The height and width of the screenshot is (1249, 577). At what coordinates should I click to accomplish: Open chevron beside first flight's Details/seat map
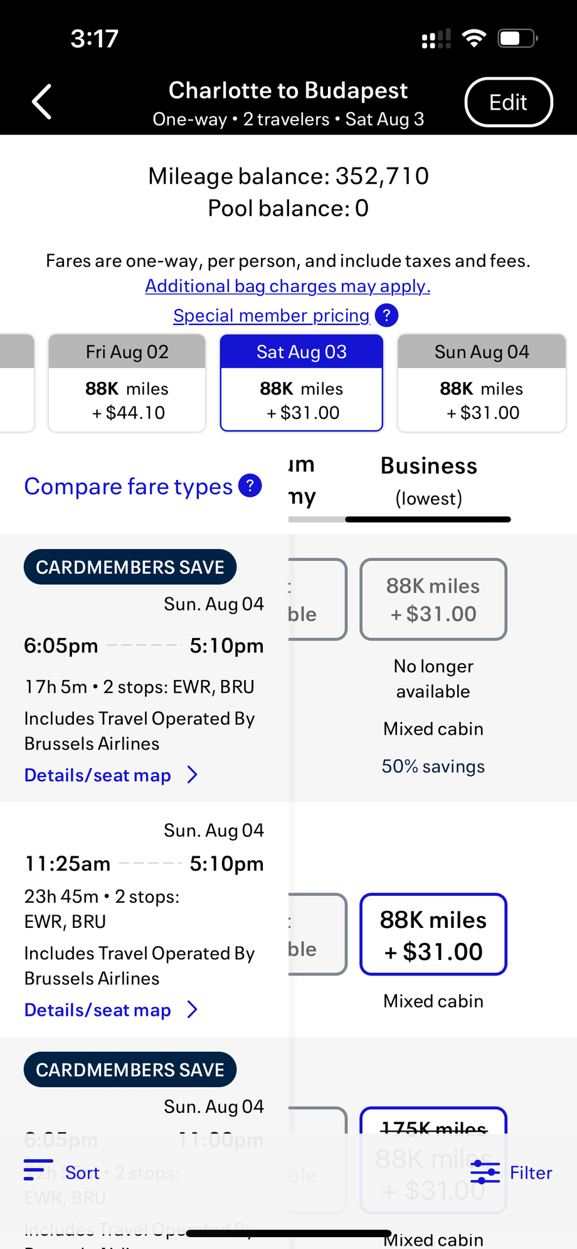(x=193, y=775)
